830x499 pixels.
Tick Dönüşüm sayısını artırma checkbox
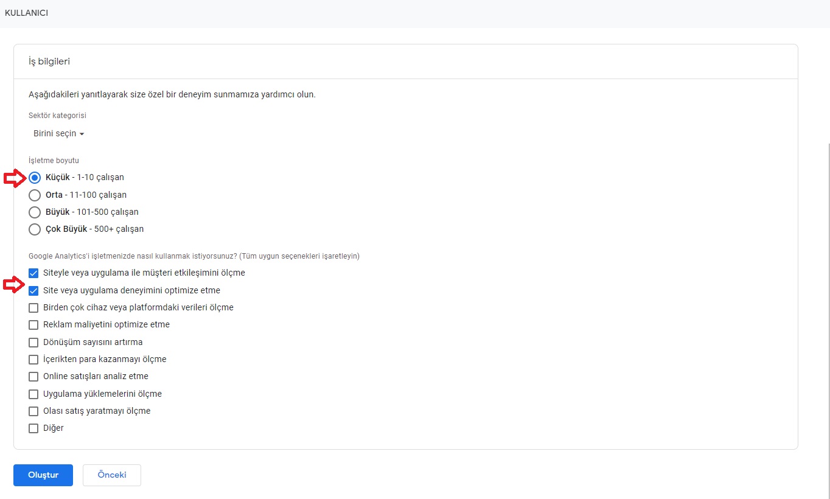click(33, 343)
